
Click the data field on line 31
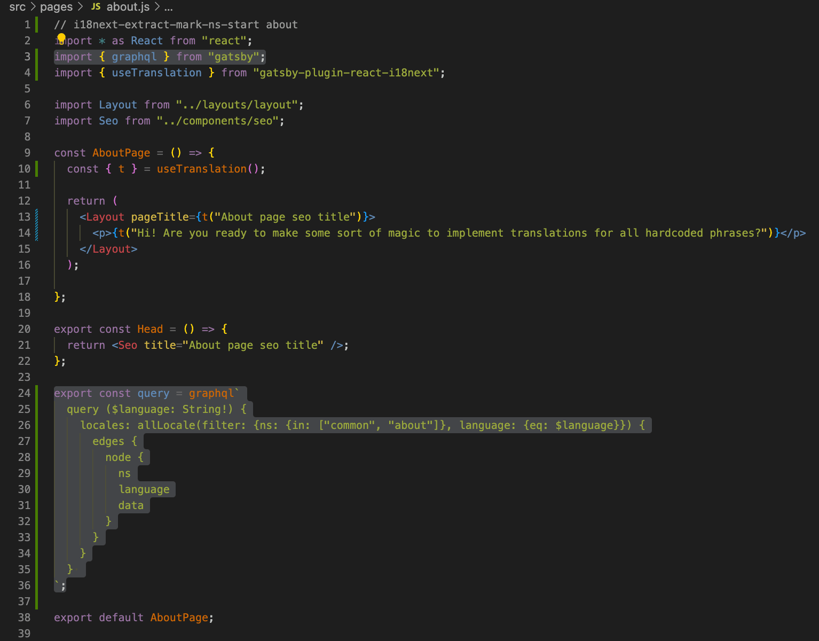pyautogui.click(x=131, y=505)
